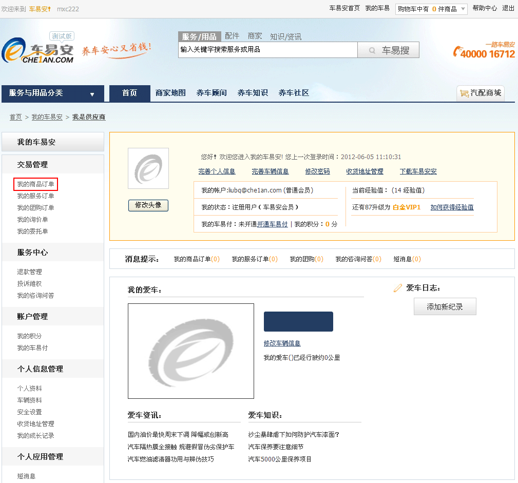Image resolution: width=518 pixels, height=483 pixels.
Task: Open 我的商品订单 in the sidebar
Action: [35, 184]
